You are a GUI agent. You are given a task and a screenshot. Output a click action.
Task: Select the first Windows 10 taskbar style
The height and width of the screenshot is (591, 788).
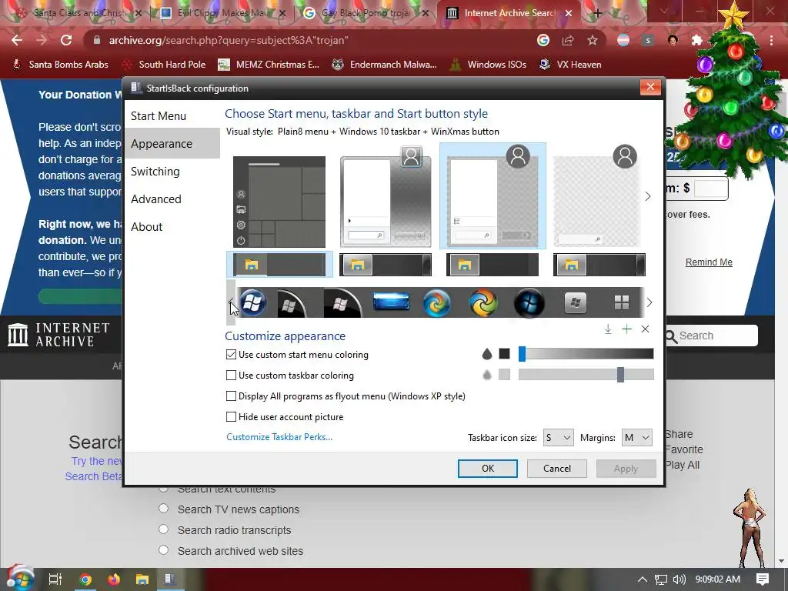[x=279, y=265]
